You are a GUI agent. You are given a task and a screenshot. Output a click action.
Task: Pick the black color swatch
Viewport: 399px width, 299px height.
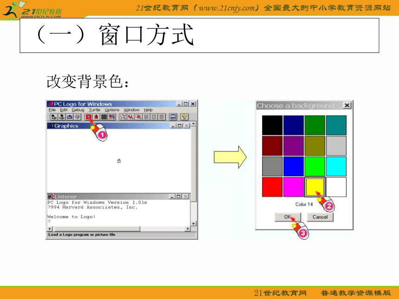pyautogui.click(x=272, y=125)
